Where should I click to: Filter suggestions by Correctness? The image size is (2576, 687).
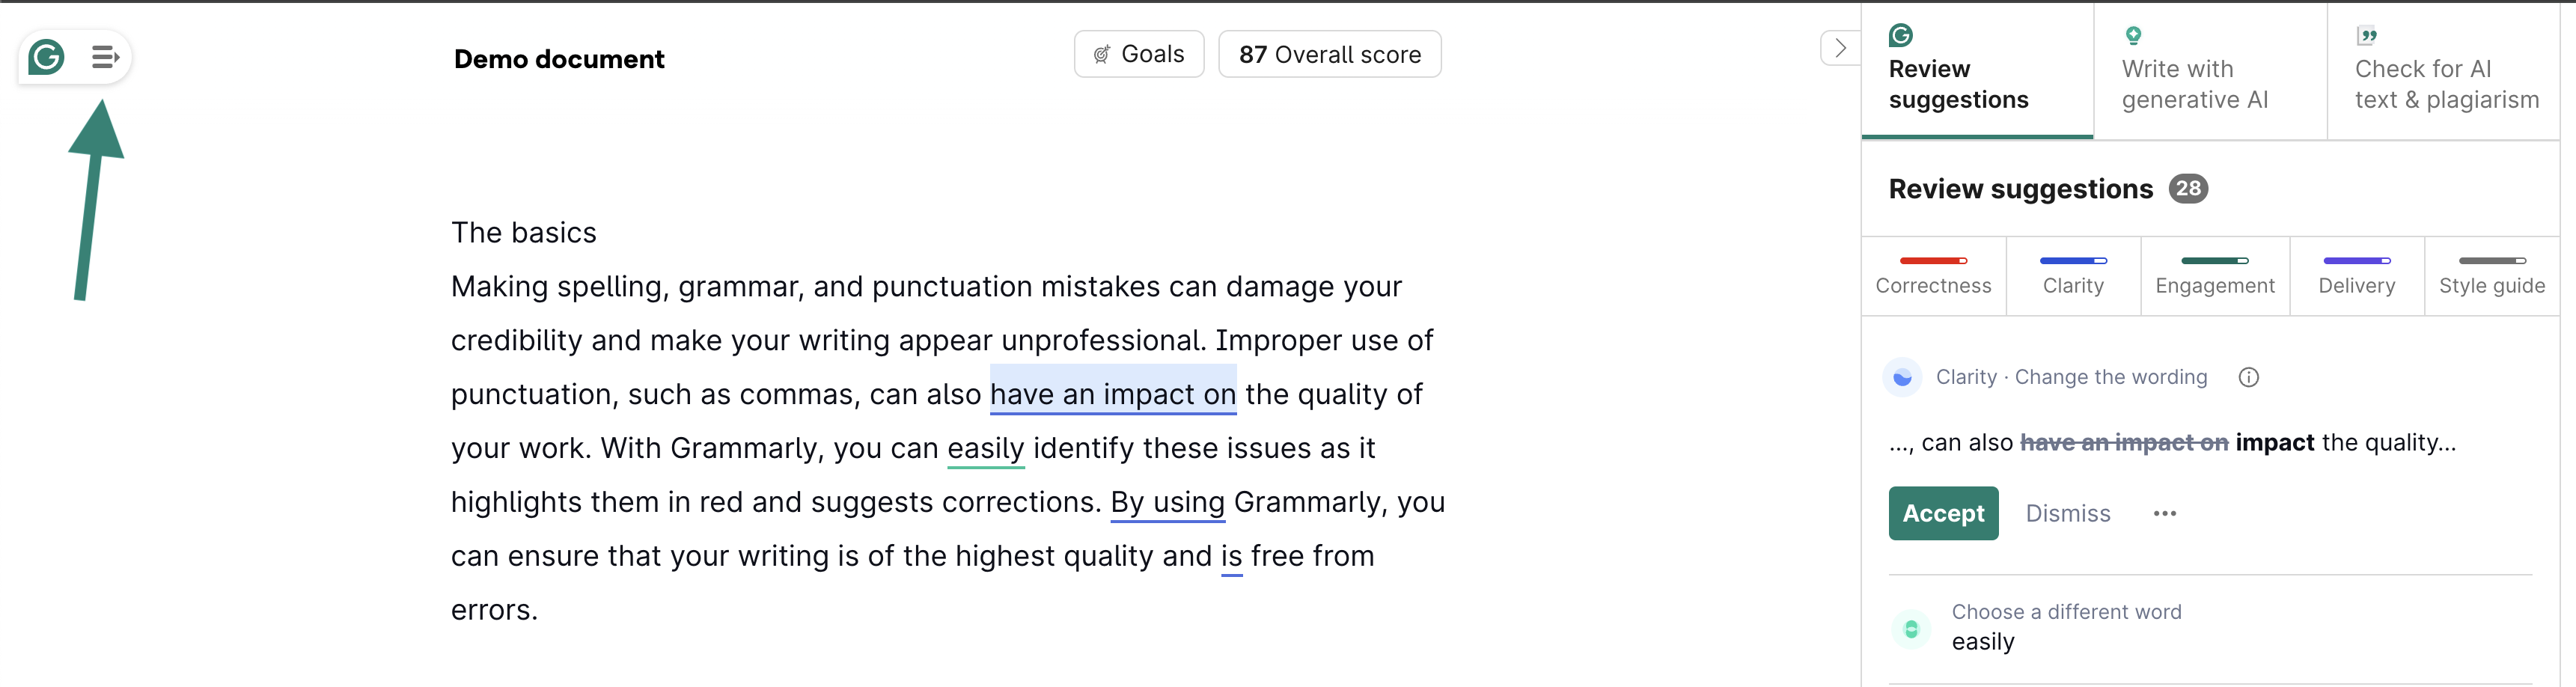pos(1932,276)
